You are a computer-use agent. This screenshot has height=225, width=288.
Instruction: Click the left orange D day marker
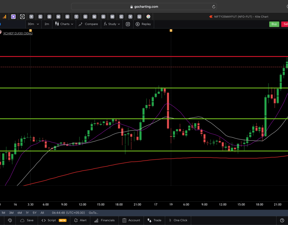pyautogui.click(x=30, y=30)
